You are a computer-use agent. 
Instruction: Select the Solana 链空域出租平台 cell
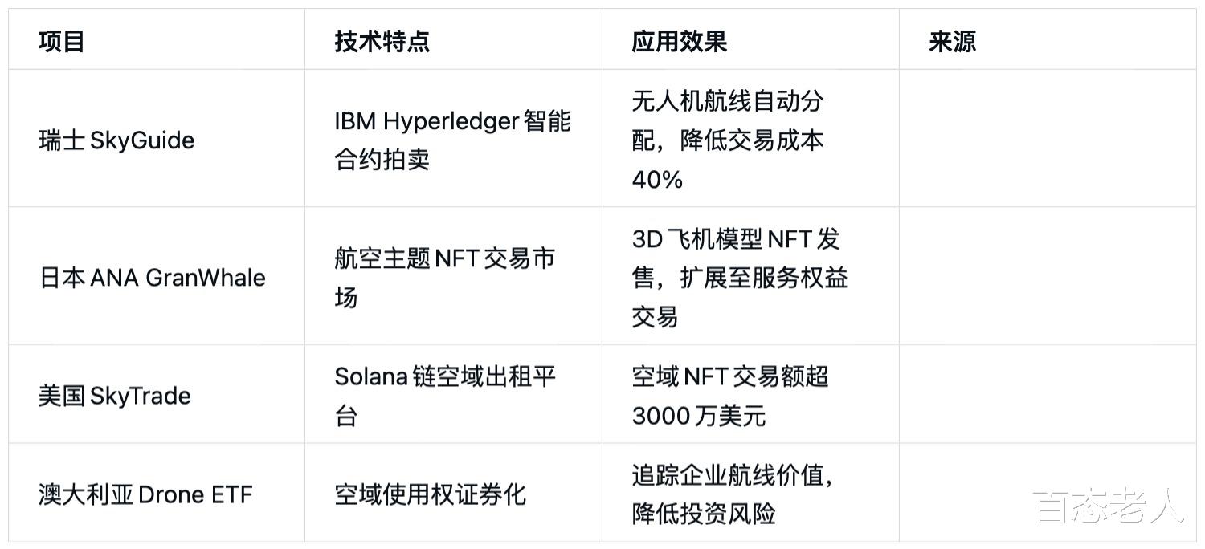tap(445, 396)
